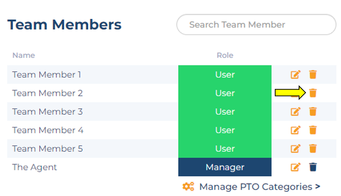Click the dark trash icon for The Agent
This screenshot has width=341, height=196.
tap(313, 167)
